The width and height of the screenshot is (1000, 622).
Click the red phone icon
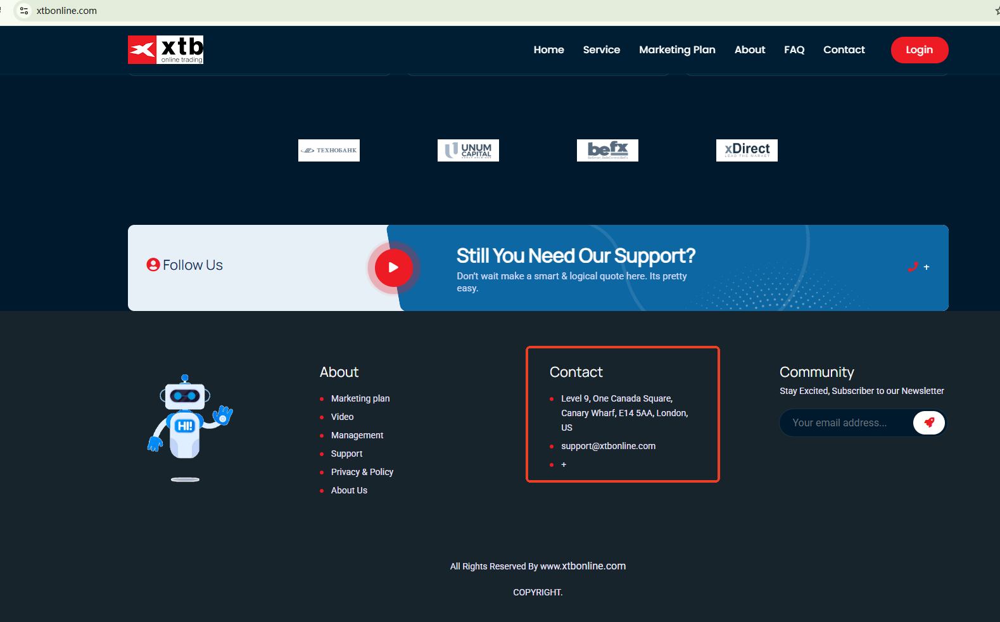(913, 267)
